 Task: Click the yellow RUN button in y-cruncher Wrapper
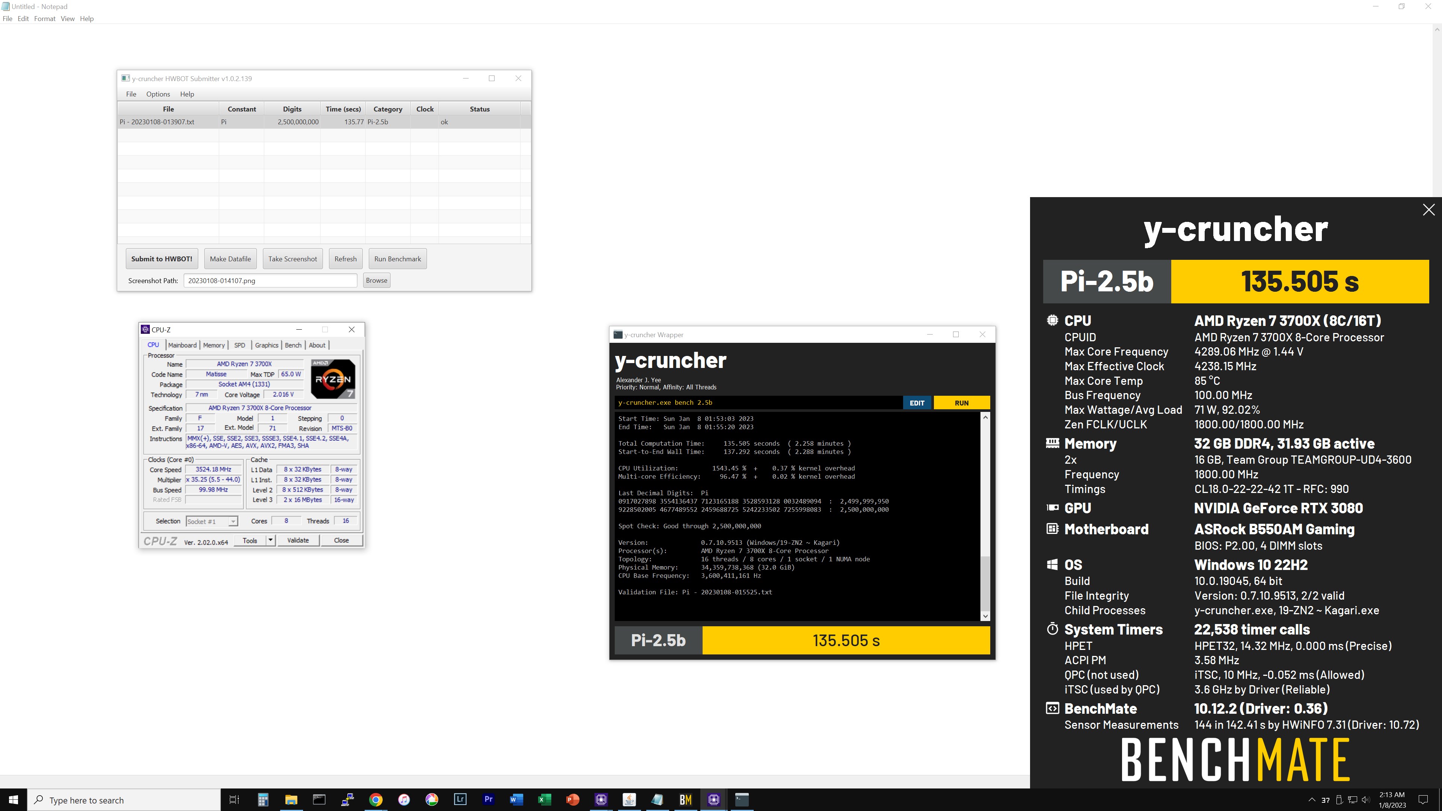click(962, 403)
